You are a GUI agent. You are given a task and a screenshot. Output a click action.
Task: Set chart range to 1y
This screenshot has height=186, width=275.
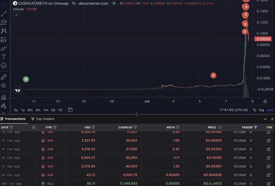coord(23,110)
